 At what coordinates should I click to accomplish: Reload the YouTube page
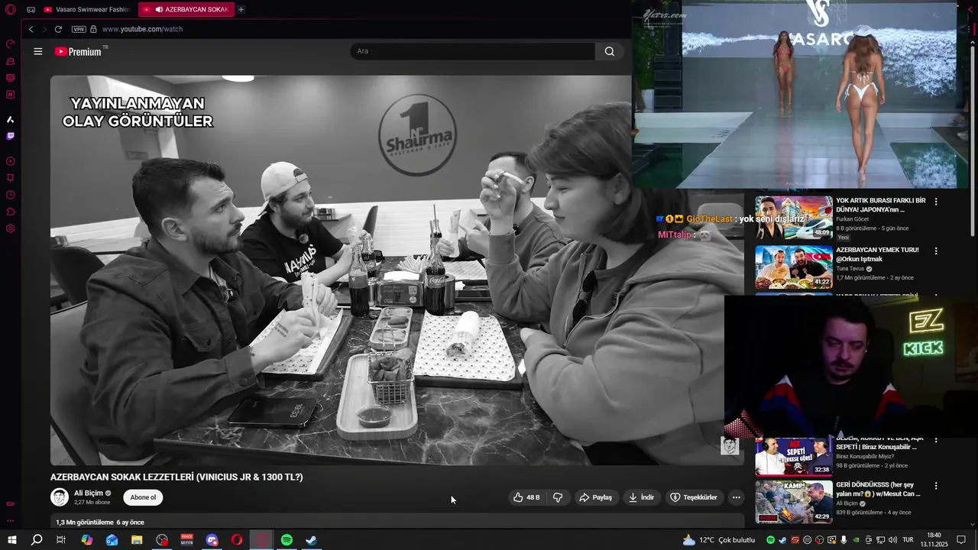pos(58,29)
